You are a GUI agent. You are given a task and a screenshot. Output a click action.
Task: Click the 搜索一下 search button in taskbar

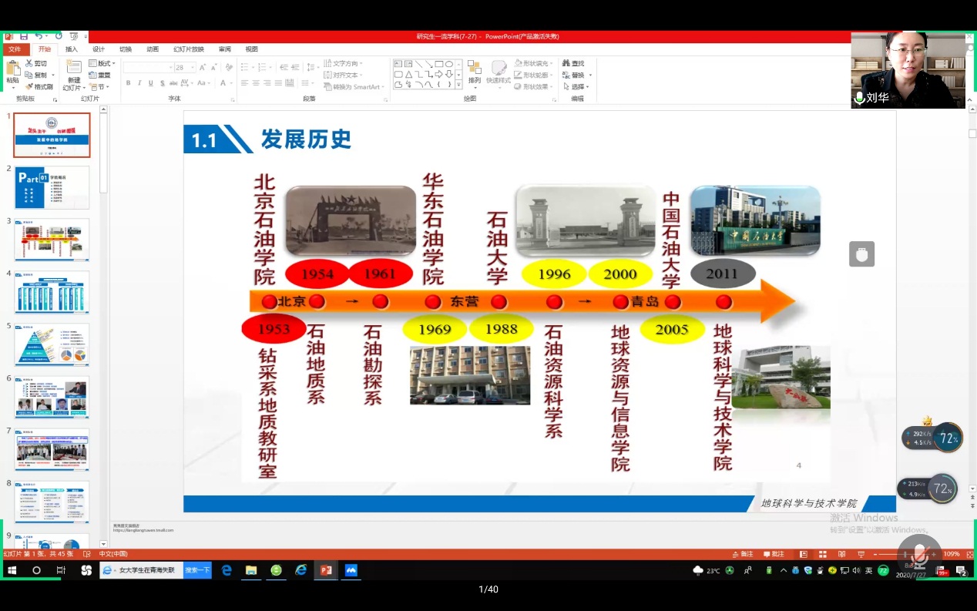197,570
